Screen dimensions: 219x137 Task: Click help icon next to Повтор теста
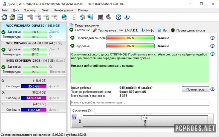coord(212,89)
